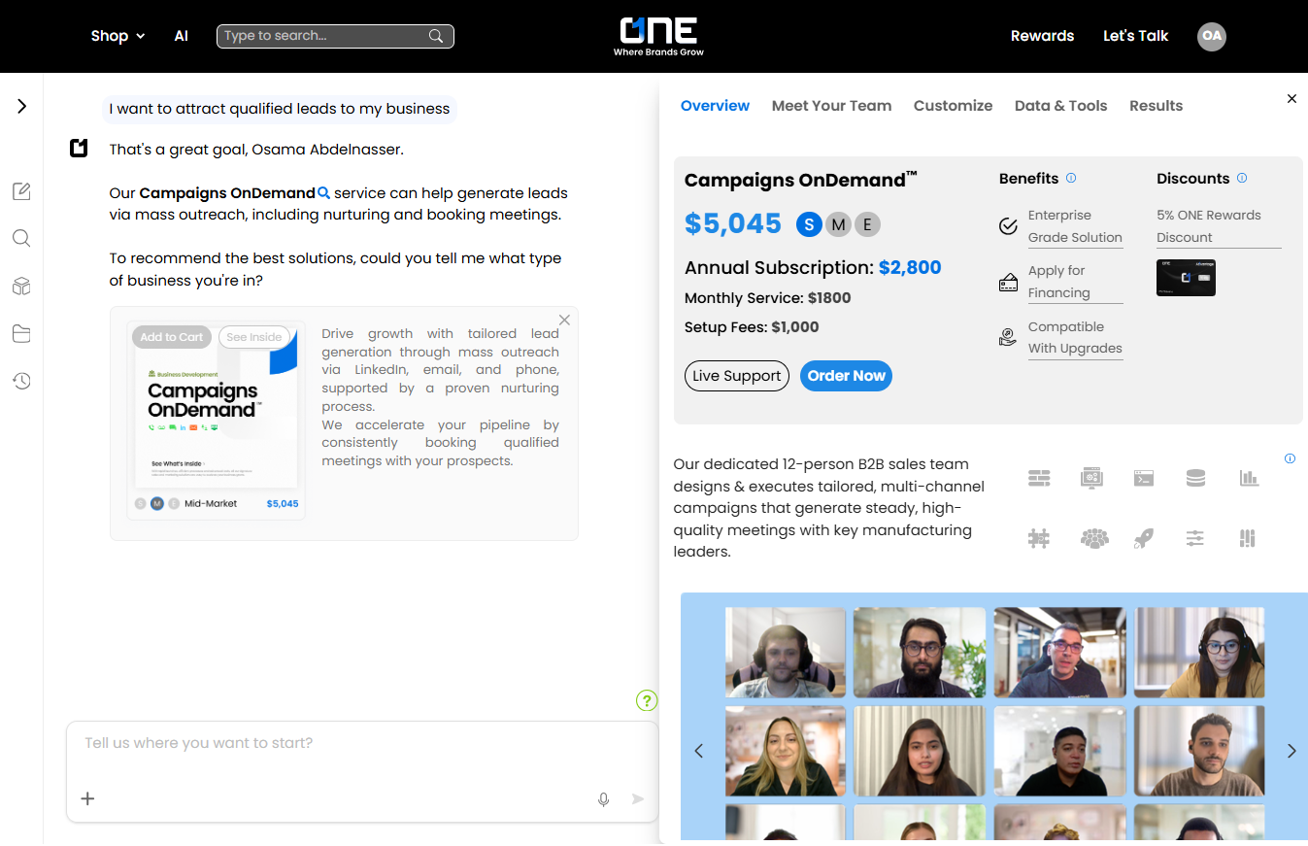The image size is (1308, 846).
Task: Click the sliders settings feature icon
Action: [x=1195, y=538]
